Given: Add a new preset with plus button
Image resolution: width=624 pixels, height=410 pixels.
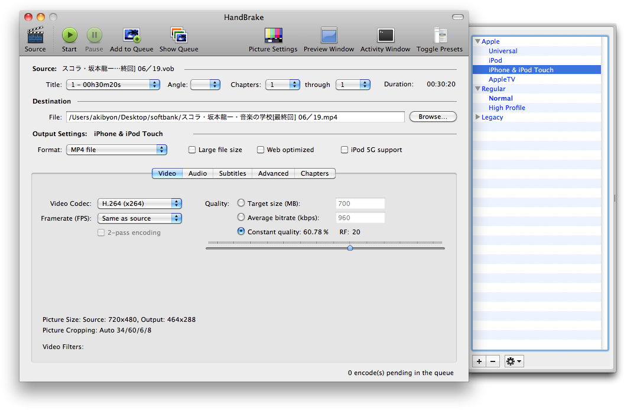Looking at the screenshot, I should 479,361.
